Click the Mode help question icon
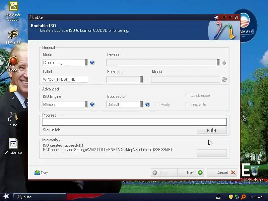Viewport: 268px width, 201px height. (x=92, y=63)
